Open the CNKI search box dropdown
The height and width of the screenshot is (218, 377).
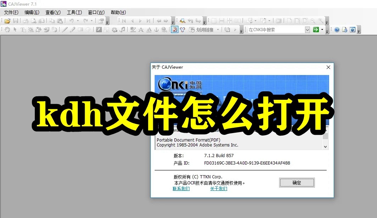point(307,30)
